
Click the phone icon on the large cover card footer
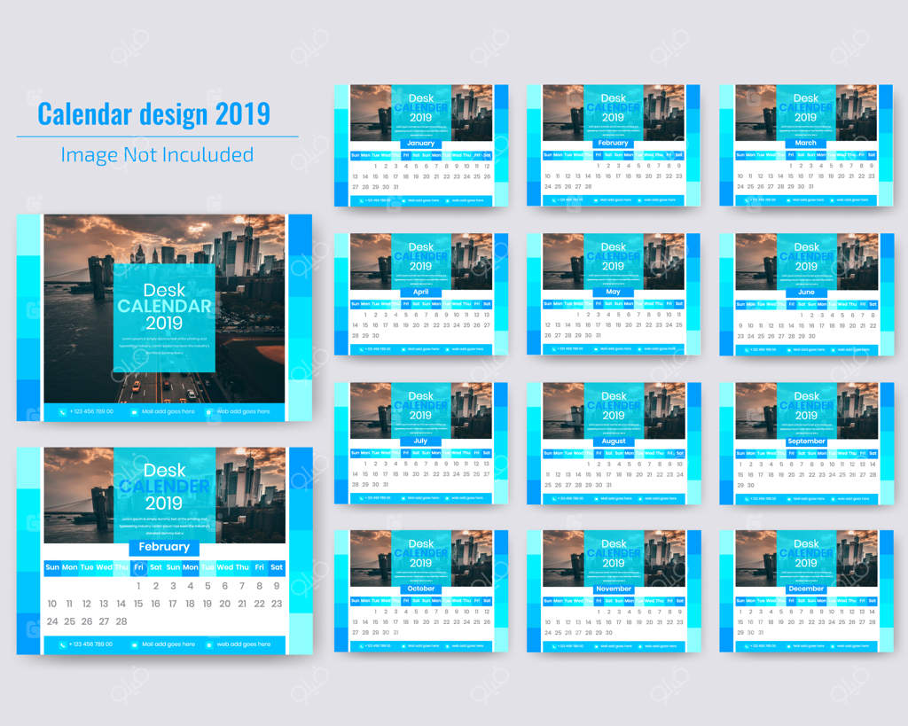point(63,411)
